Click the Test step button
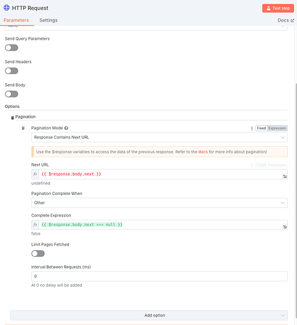 point(278,8)
